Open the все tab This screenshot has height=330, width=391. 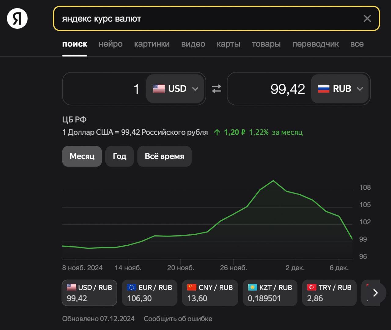tap(357, 44)
